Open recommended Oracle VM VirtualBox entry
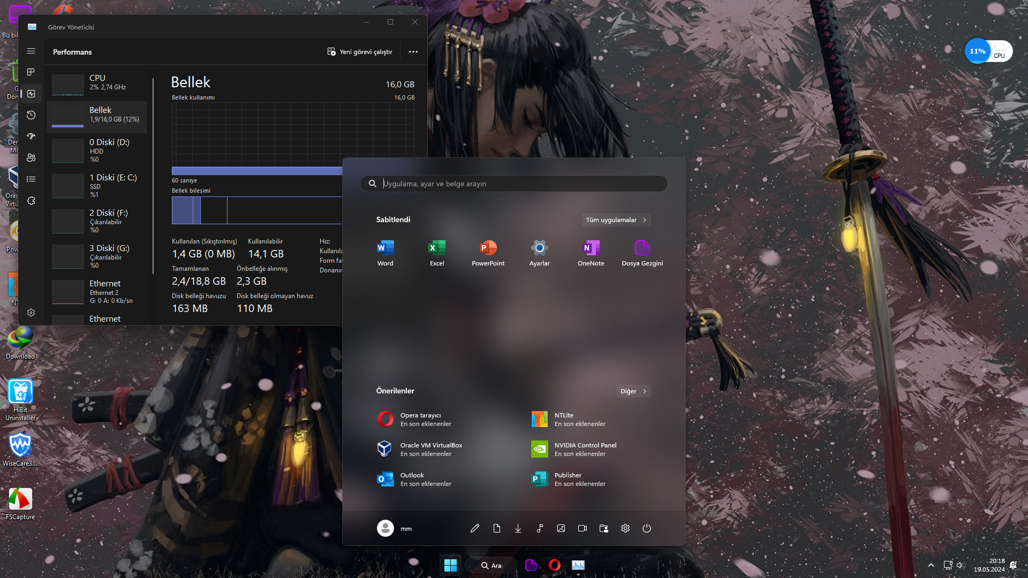Viewport: 1028px width, 578px height. point(437,449)
